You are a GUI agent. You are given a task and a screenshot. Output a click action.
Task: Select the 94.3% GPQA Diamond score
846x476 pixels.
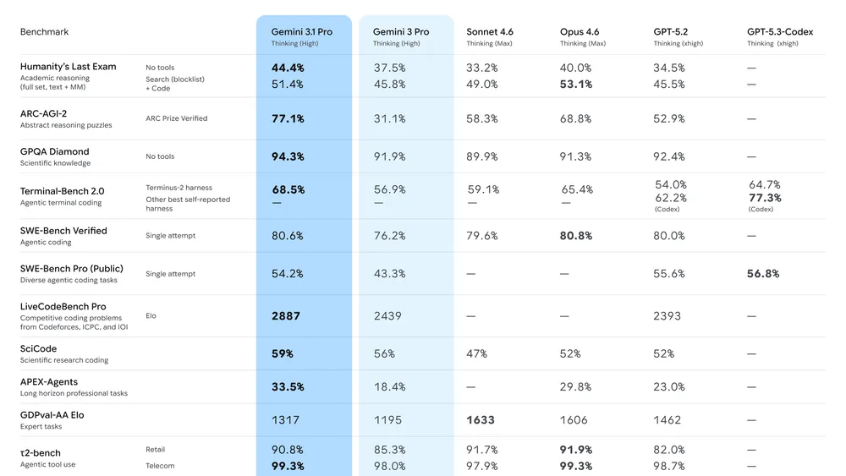pos(288,156)
